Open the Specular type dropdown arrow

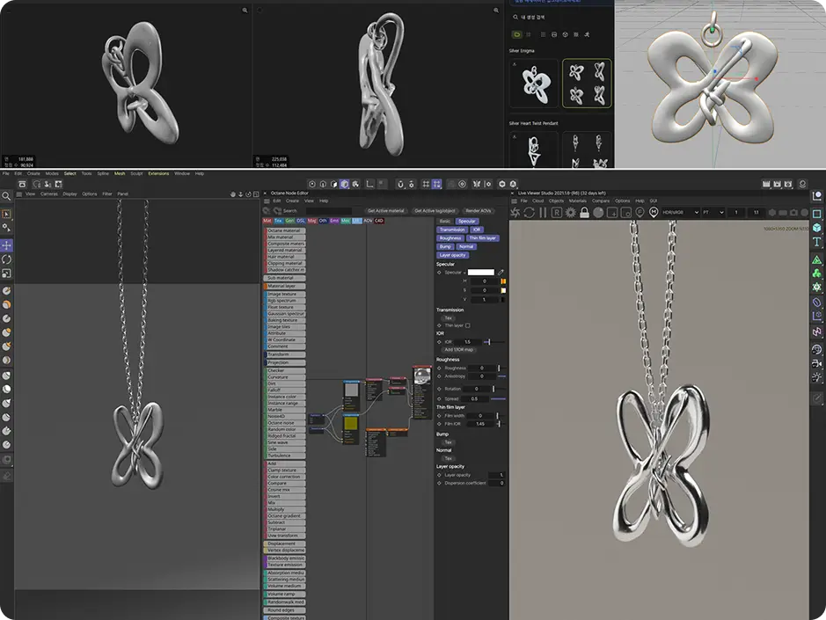pos(464,273)
